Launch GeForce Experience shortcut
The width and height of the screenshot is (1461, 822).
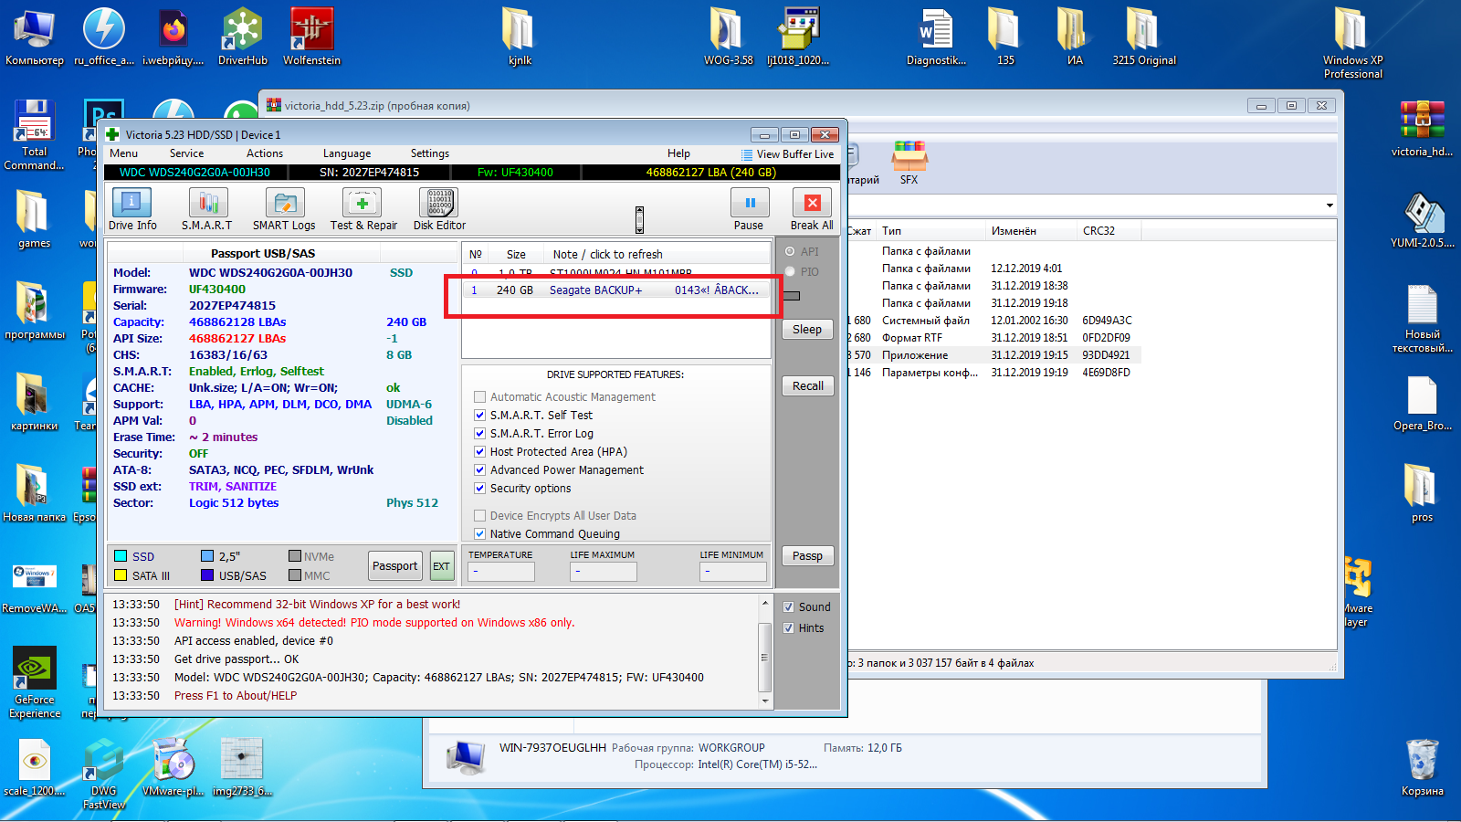35,682
